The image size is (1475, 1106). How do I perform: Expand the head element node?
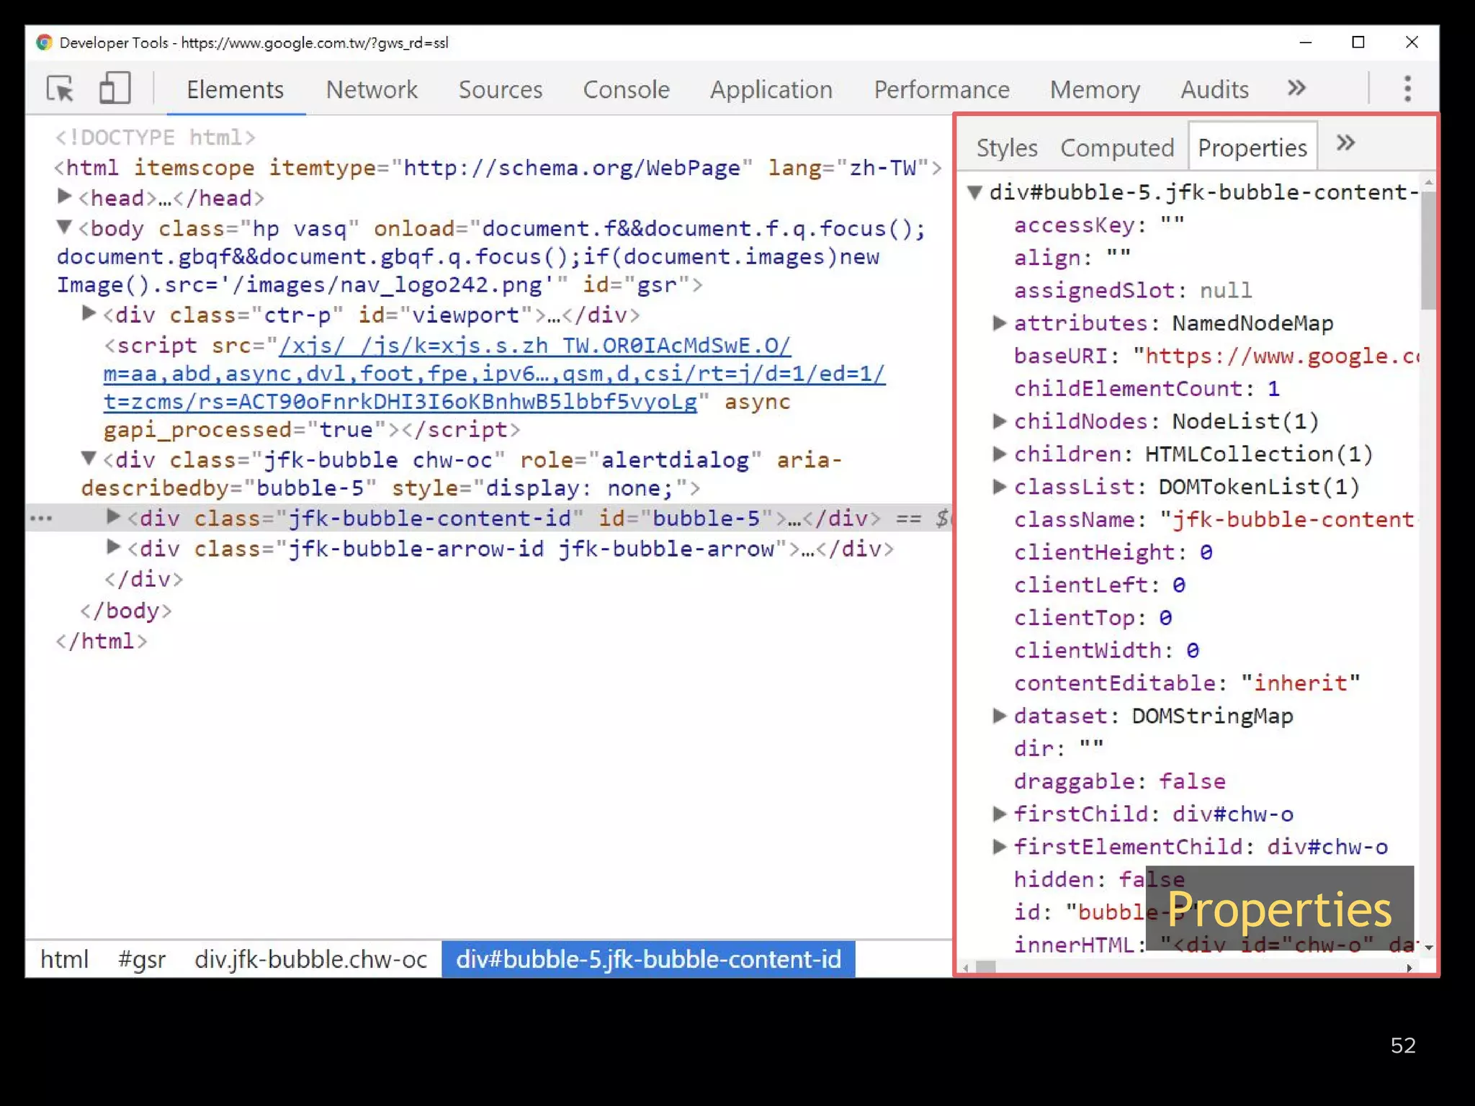tap(65, 197)
